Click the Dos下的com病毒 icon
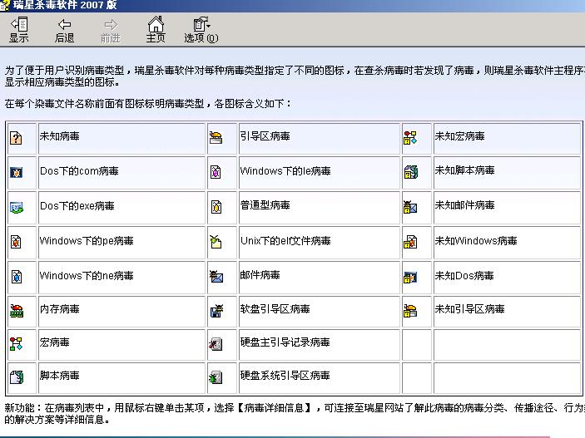The image size is (585, 438). pos(16,172)
